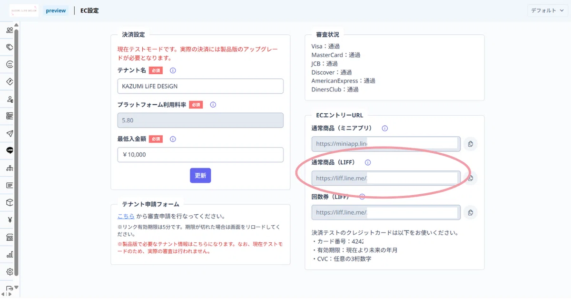Viewport: 571px width, 299px height.
Task: Click the Visa:通過 status line
Action: coord(325,46)
